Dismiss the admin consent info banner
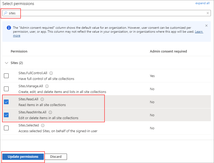Viewport: 214px width, 163px height. [x=206, y=26]
